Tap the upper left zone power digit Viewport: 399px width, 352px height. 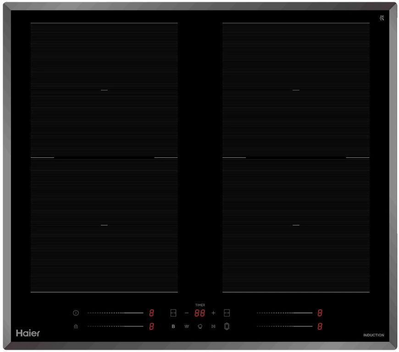click(151, 313)
